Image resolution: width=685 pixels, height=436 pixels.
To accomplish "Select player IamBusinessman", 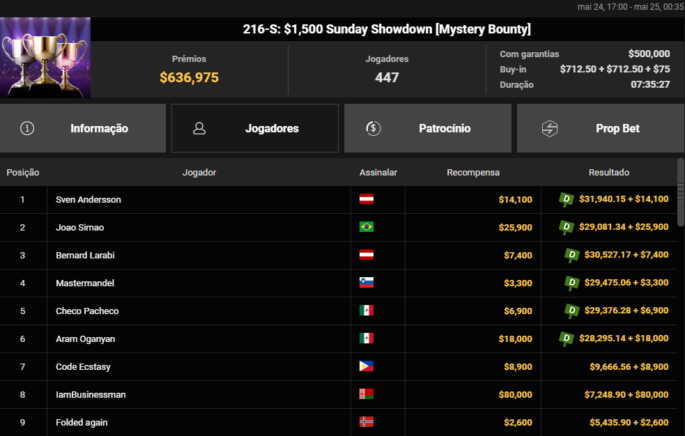I will pos(91,395).
